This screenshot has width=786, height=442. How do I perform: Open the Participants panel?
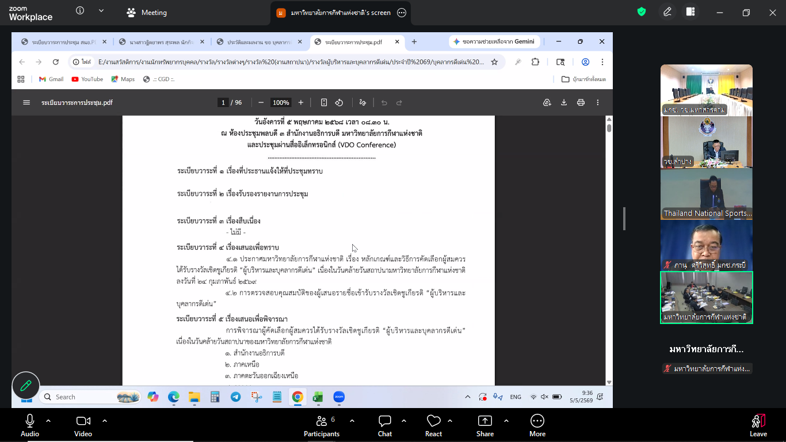(x=322, y=426)
